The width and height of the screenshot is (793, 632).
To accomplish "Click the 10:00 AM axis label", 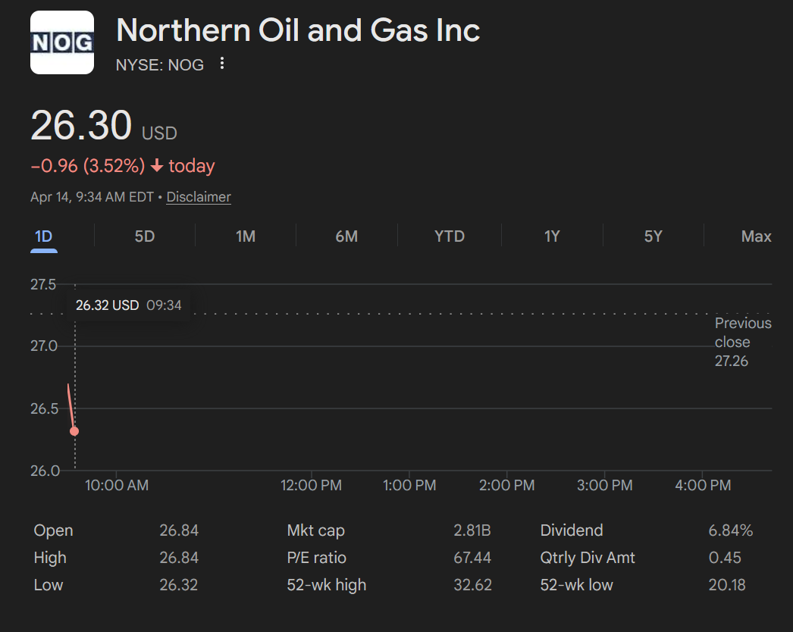I will 117,486.
